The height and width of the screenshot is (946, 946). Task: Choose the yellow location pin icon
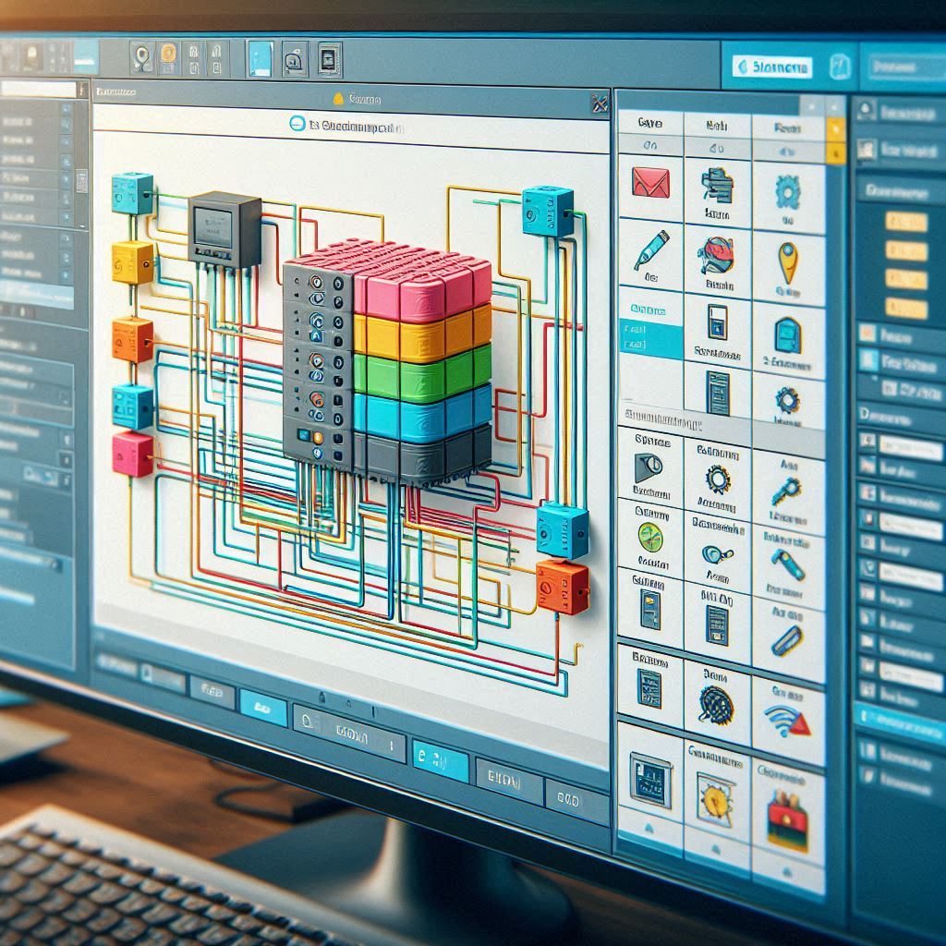[x=787, y=260]
